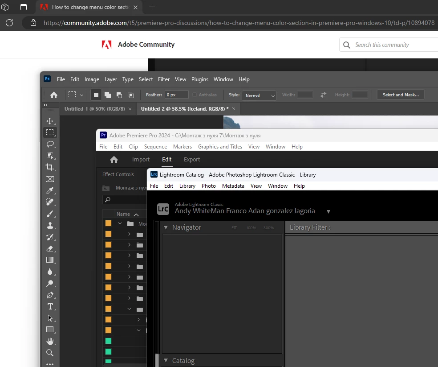Close the Untitled-2 document tab
Screen dimensions: 438x367
point(234,109)
